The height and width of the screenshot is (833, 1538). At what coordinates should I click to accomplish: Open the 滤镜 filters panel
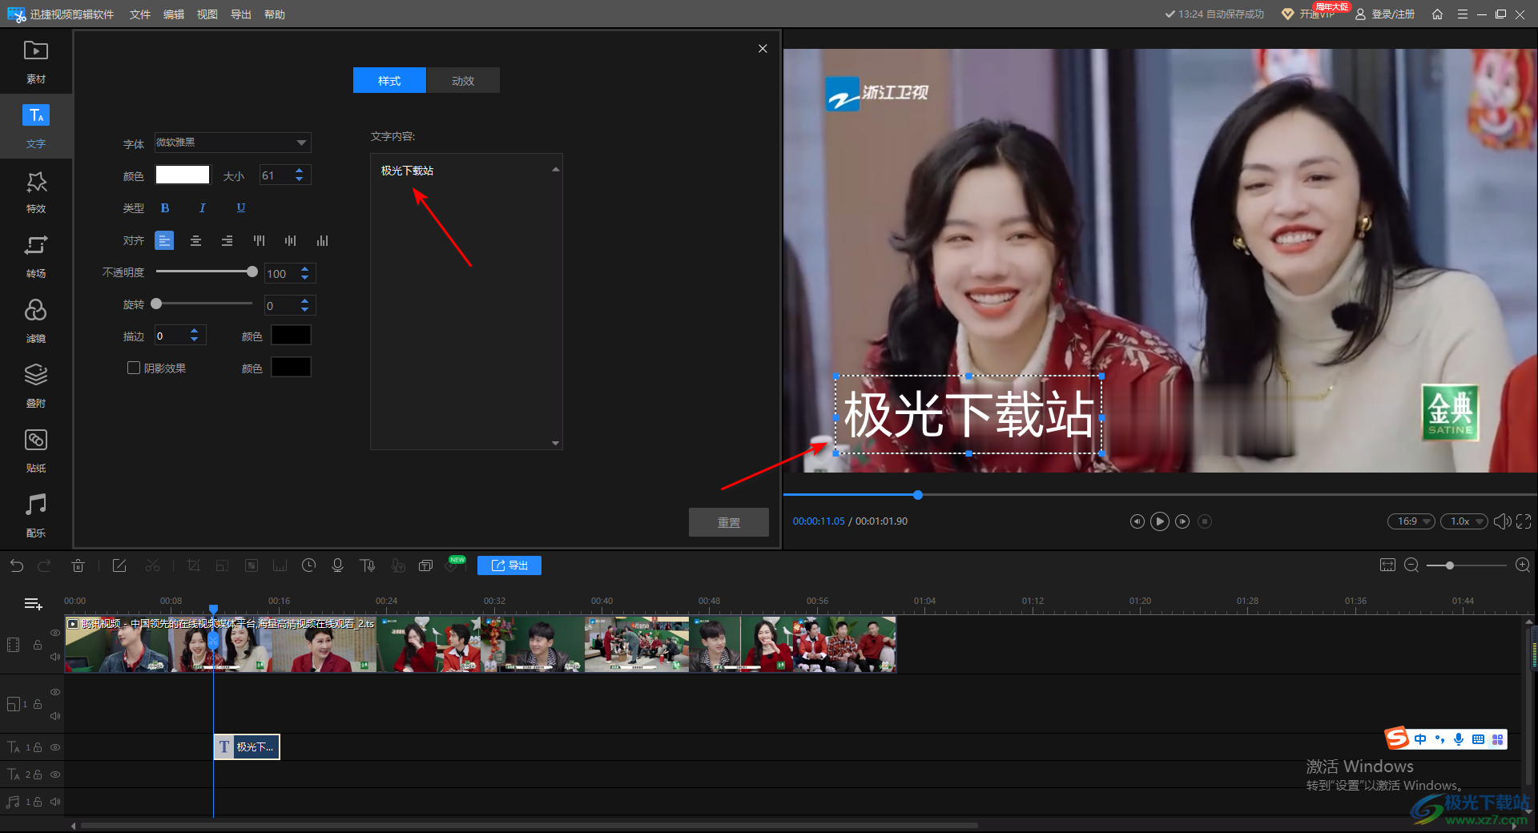(35, 321)
